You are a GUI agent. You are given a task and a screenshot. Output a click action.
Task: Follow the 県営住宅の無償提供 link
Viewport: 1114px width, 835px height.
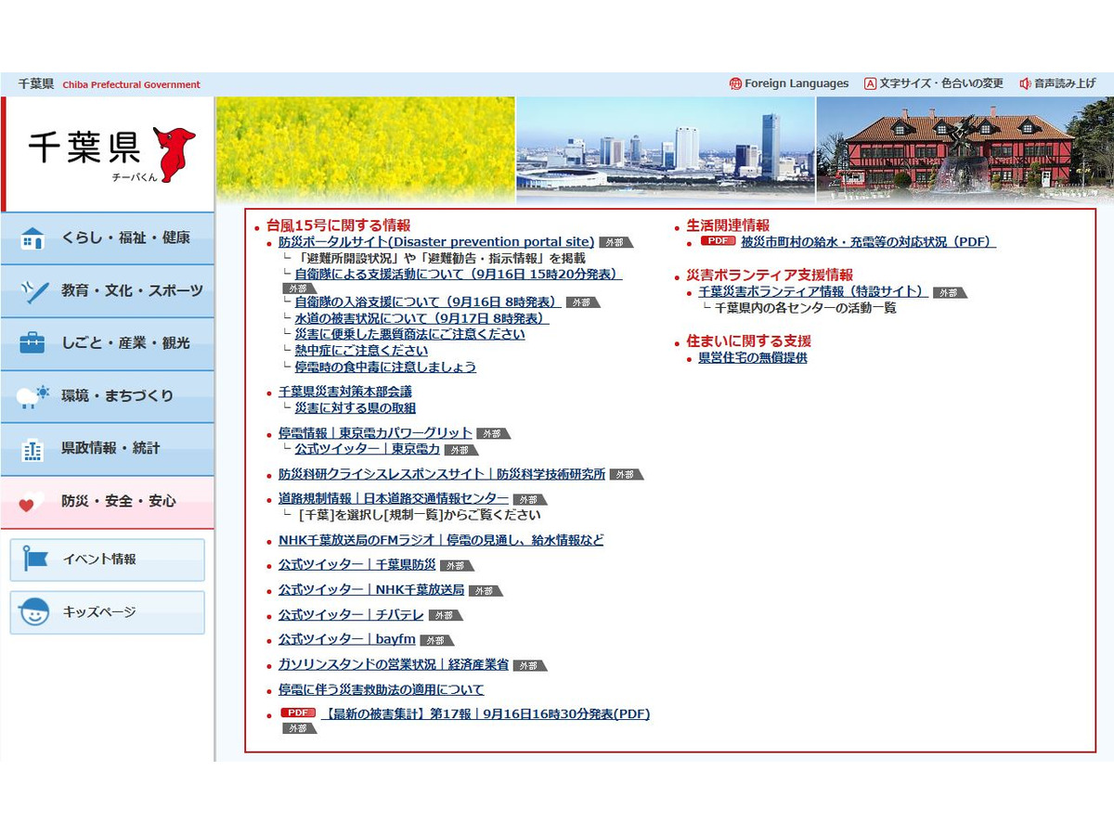point(752,358)
